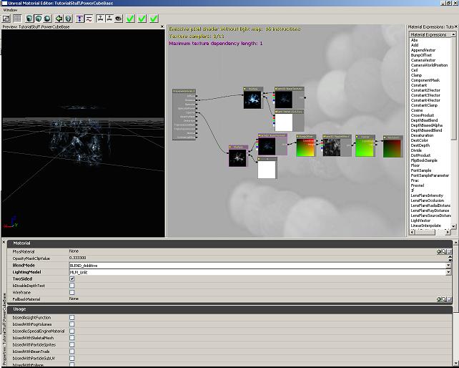Click FallbackMaterial row use-selected arrow icon
This screenshot has height=368, width=459.
(439, 299)
